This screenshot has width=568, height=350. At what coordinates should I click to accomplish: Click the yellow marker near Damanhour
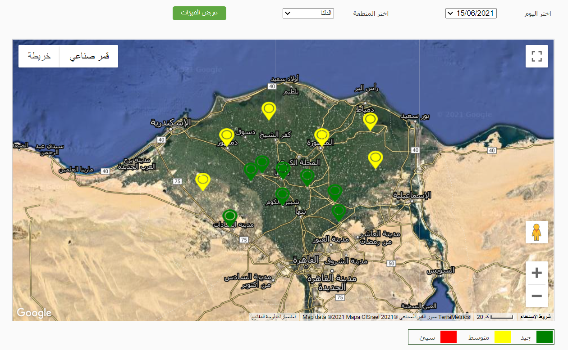coord(226,136)
